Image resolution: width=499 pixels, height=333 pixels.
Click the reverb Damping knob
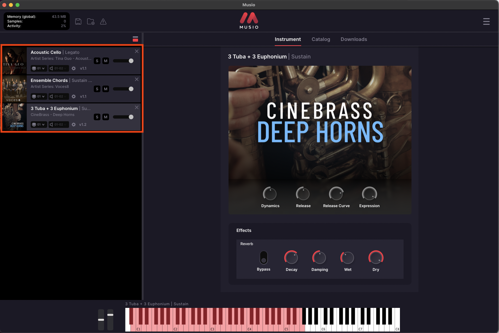pos(319,258)
